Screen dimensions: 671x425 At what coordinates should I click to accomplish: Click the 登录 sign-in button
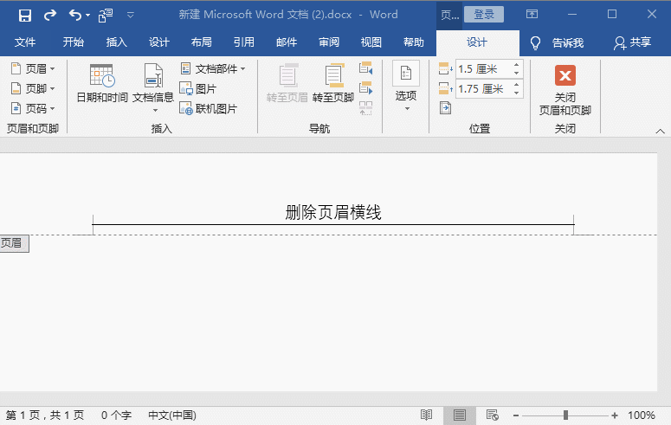484,15
